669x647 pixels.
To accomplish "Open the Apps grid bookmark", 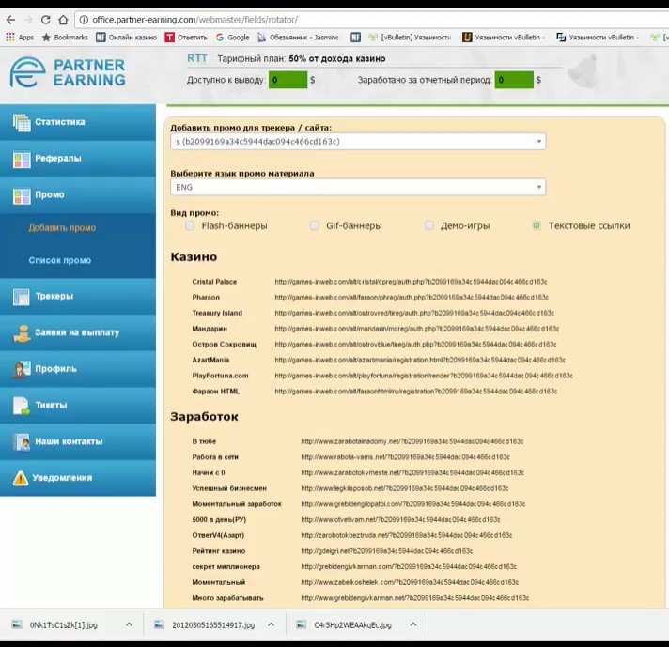I will coord(20,38).
